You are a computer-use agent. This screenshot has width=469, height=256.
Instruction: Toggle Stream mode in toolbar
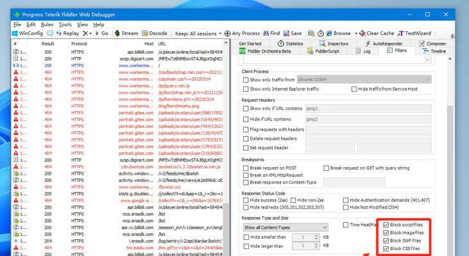click(126, 33)
